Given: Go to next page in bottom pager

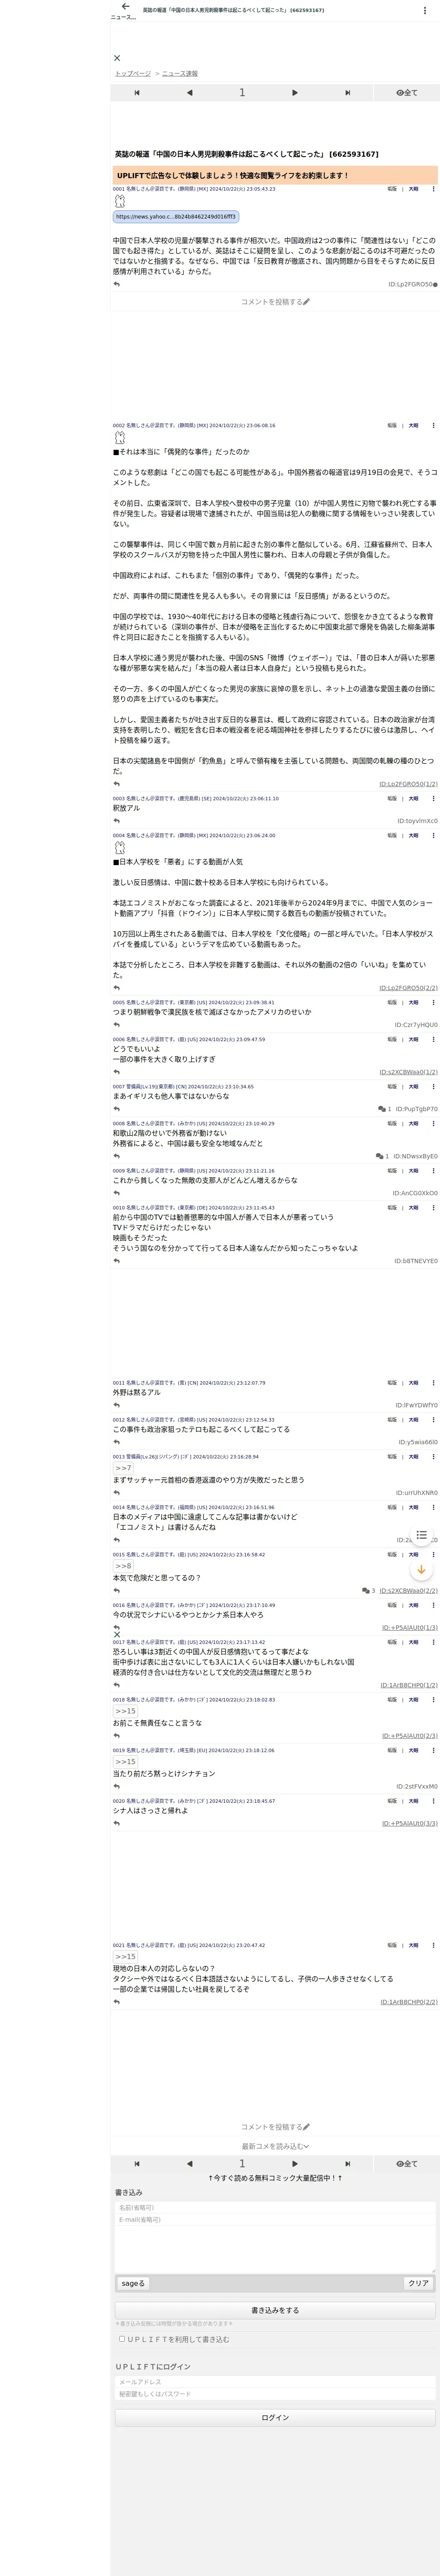Looking at the screenshot, I should (x=295, y=2163).
